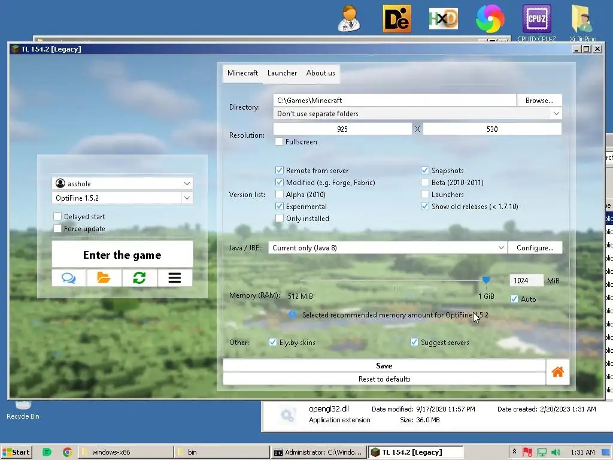613x460 pixels.
Task: Click the resolution height field 530
Action: [492, 129]
